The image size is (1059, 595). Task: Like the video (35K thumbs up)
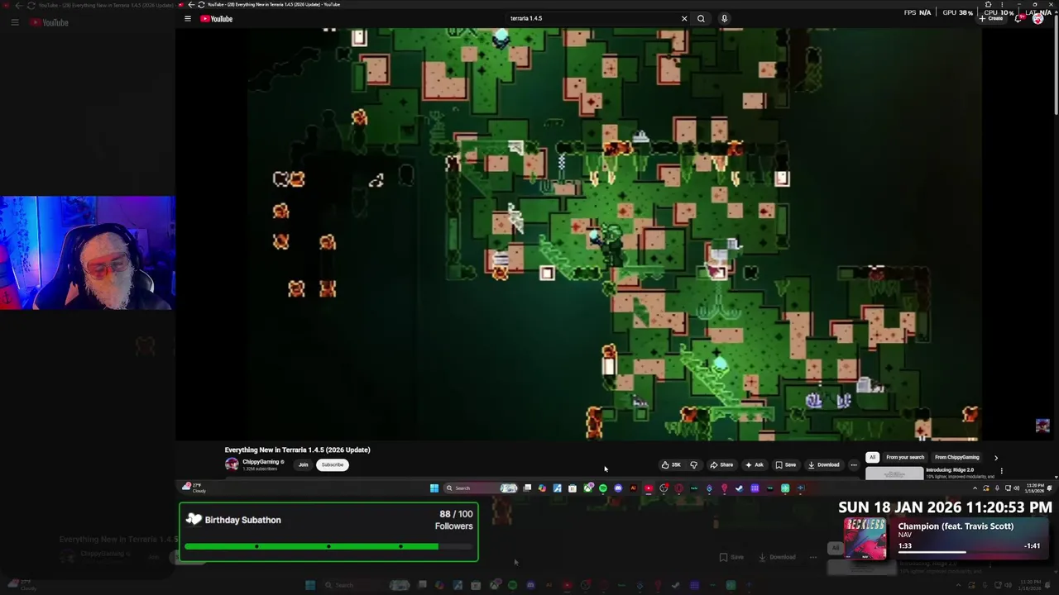(x=671, y=464)
